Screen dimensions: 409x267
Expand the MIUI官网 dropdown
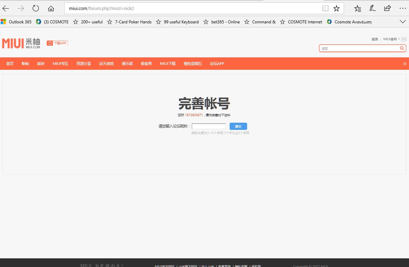pyautogui.click(x=391, y=39)
